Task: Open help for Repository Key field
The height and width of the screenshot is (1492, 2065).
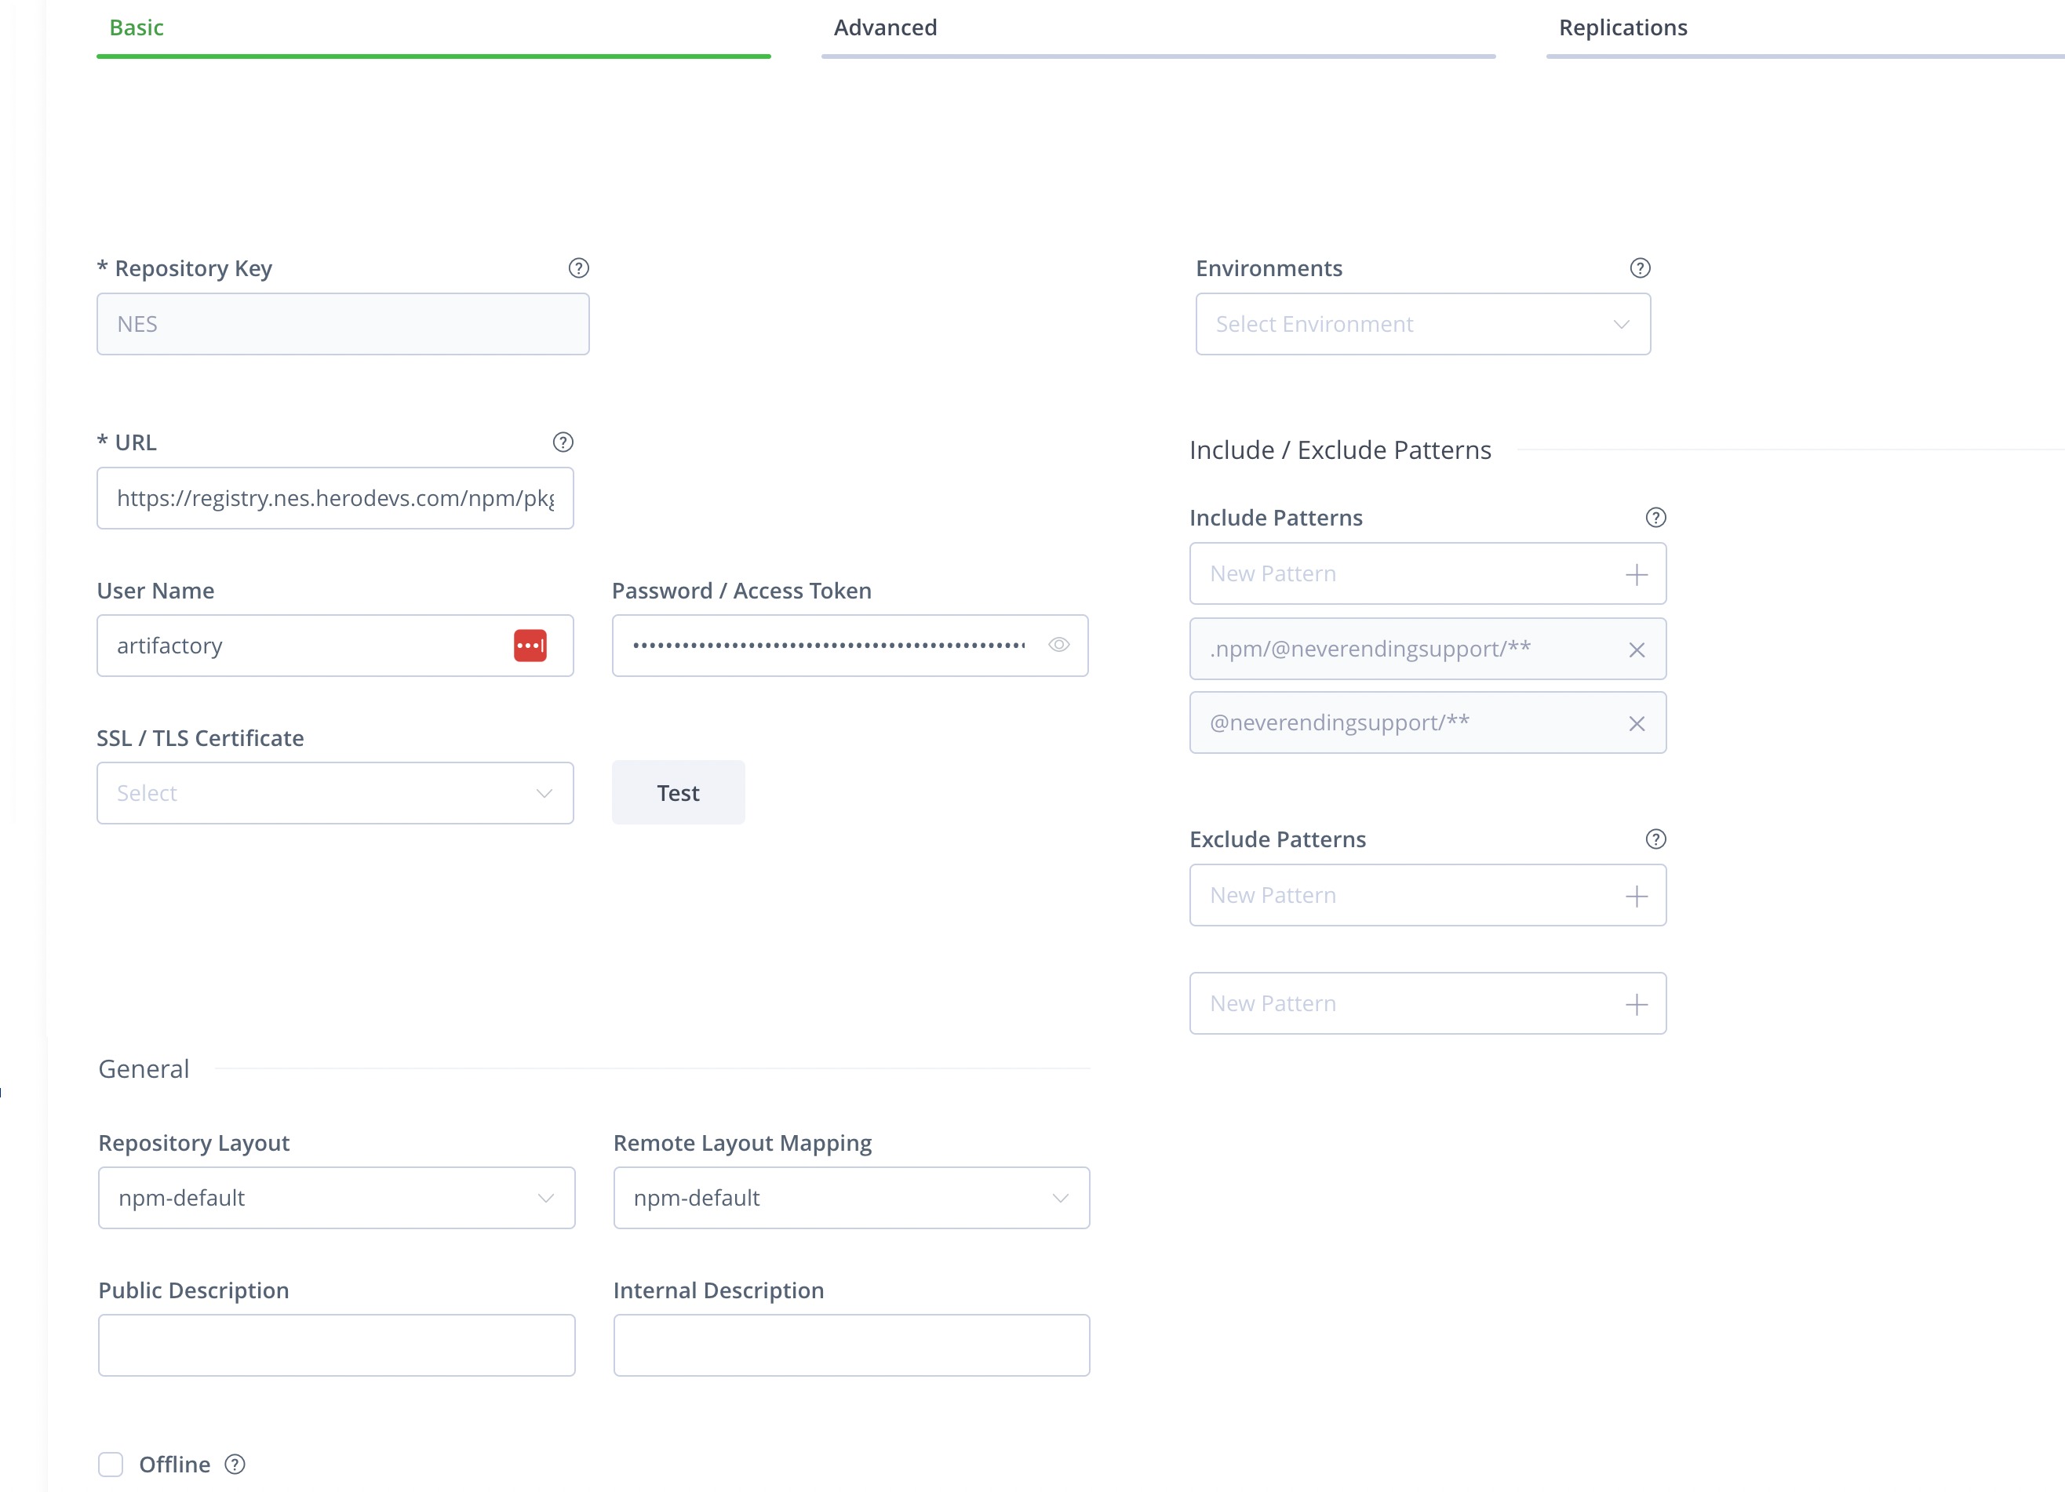Action: click(579, 267)
